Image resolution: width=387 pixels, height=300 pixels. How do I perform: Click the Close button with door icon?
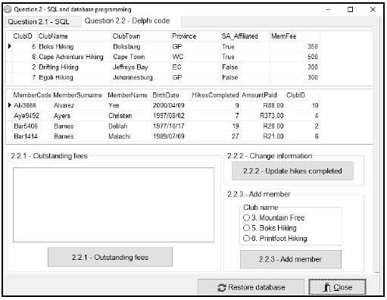point(337,287)
